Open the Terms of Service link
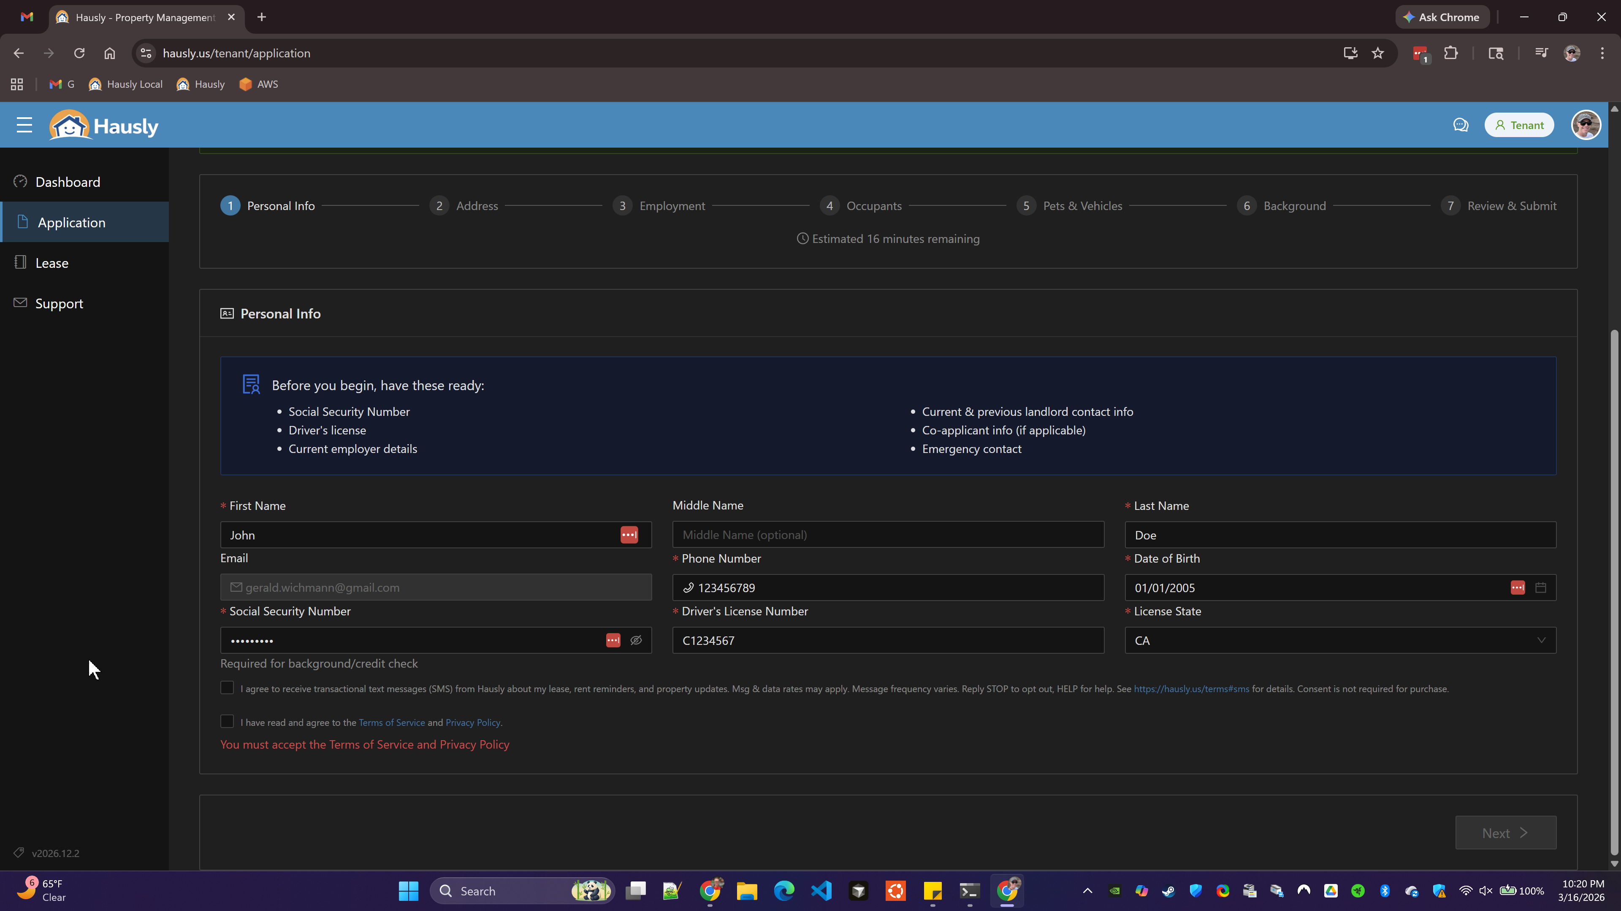The height and width of the screenshot is (911, 1621). (x=391, y=722)
